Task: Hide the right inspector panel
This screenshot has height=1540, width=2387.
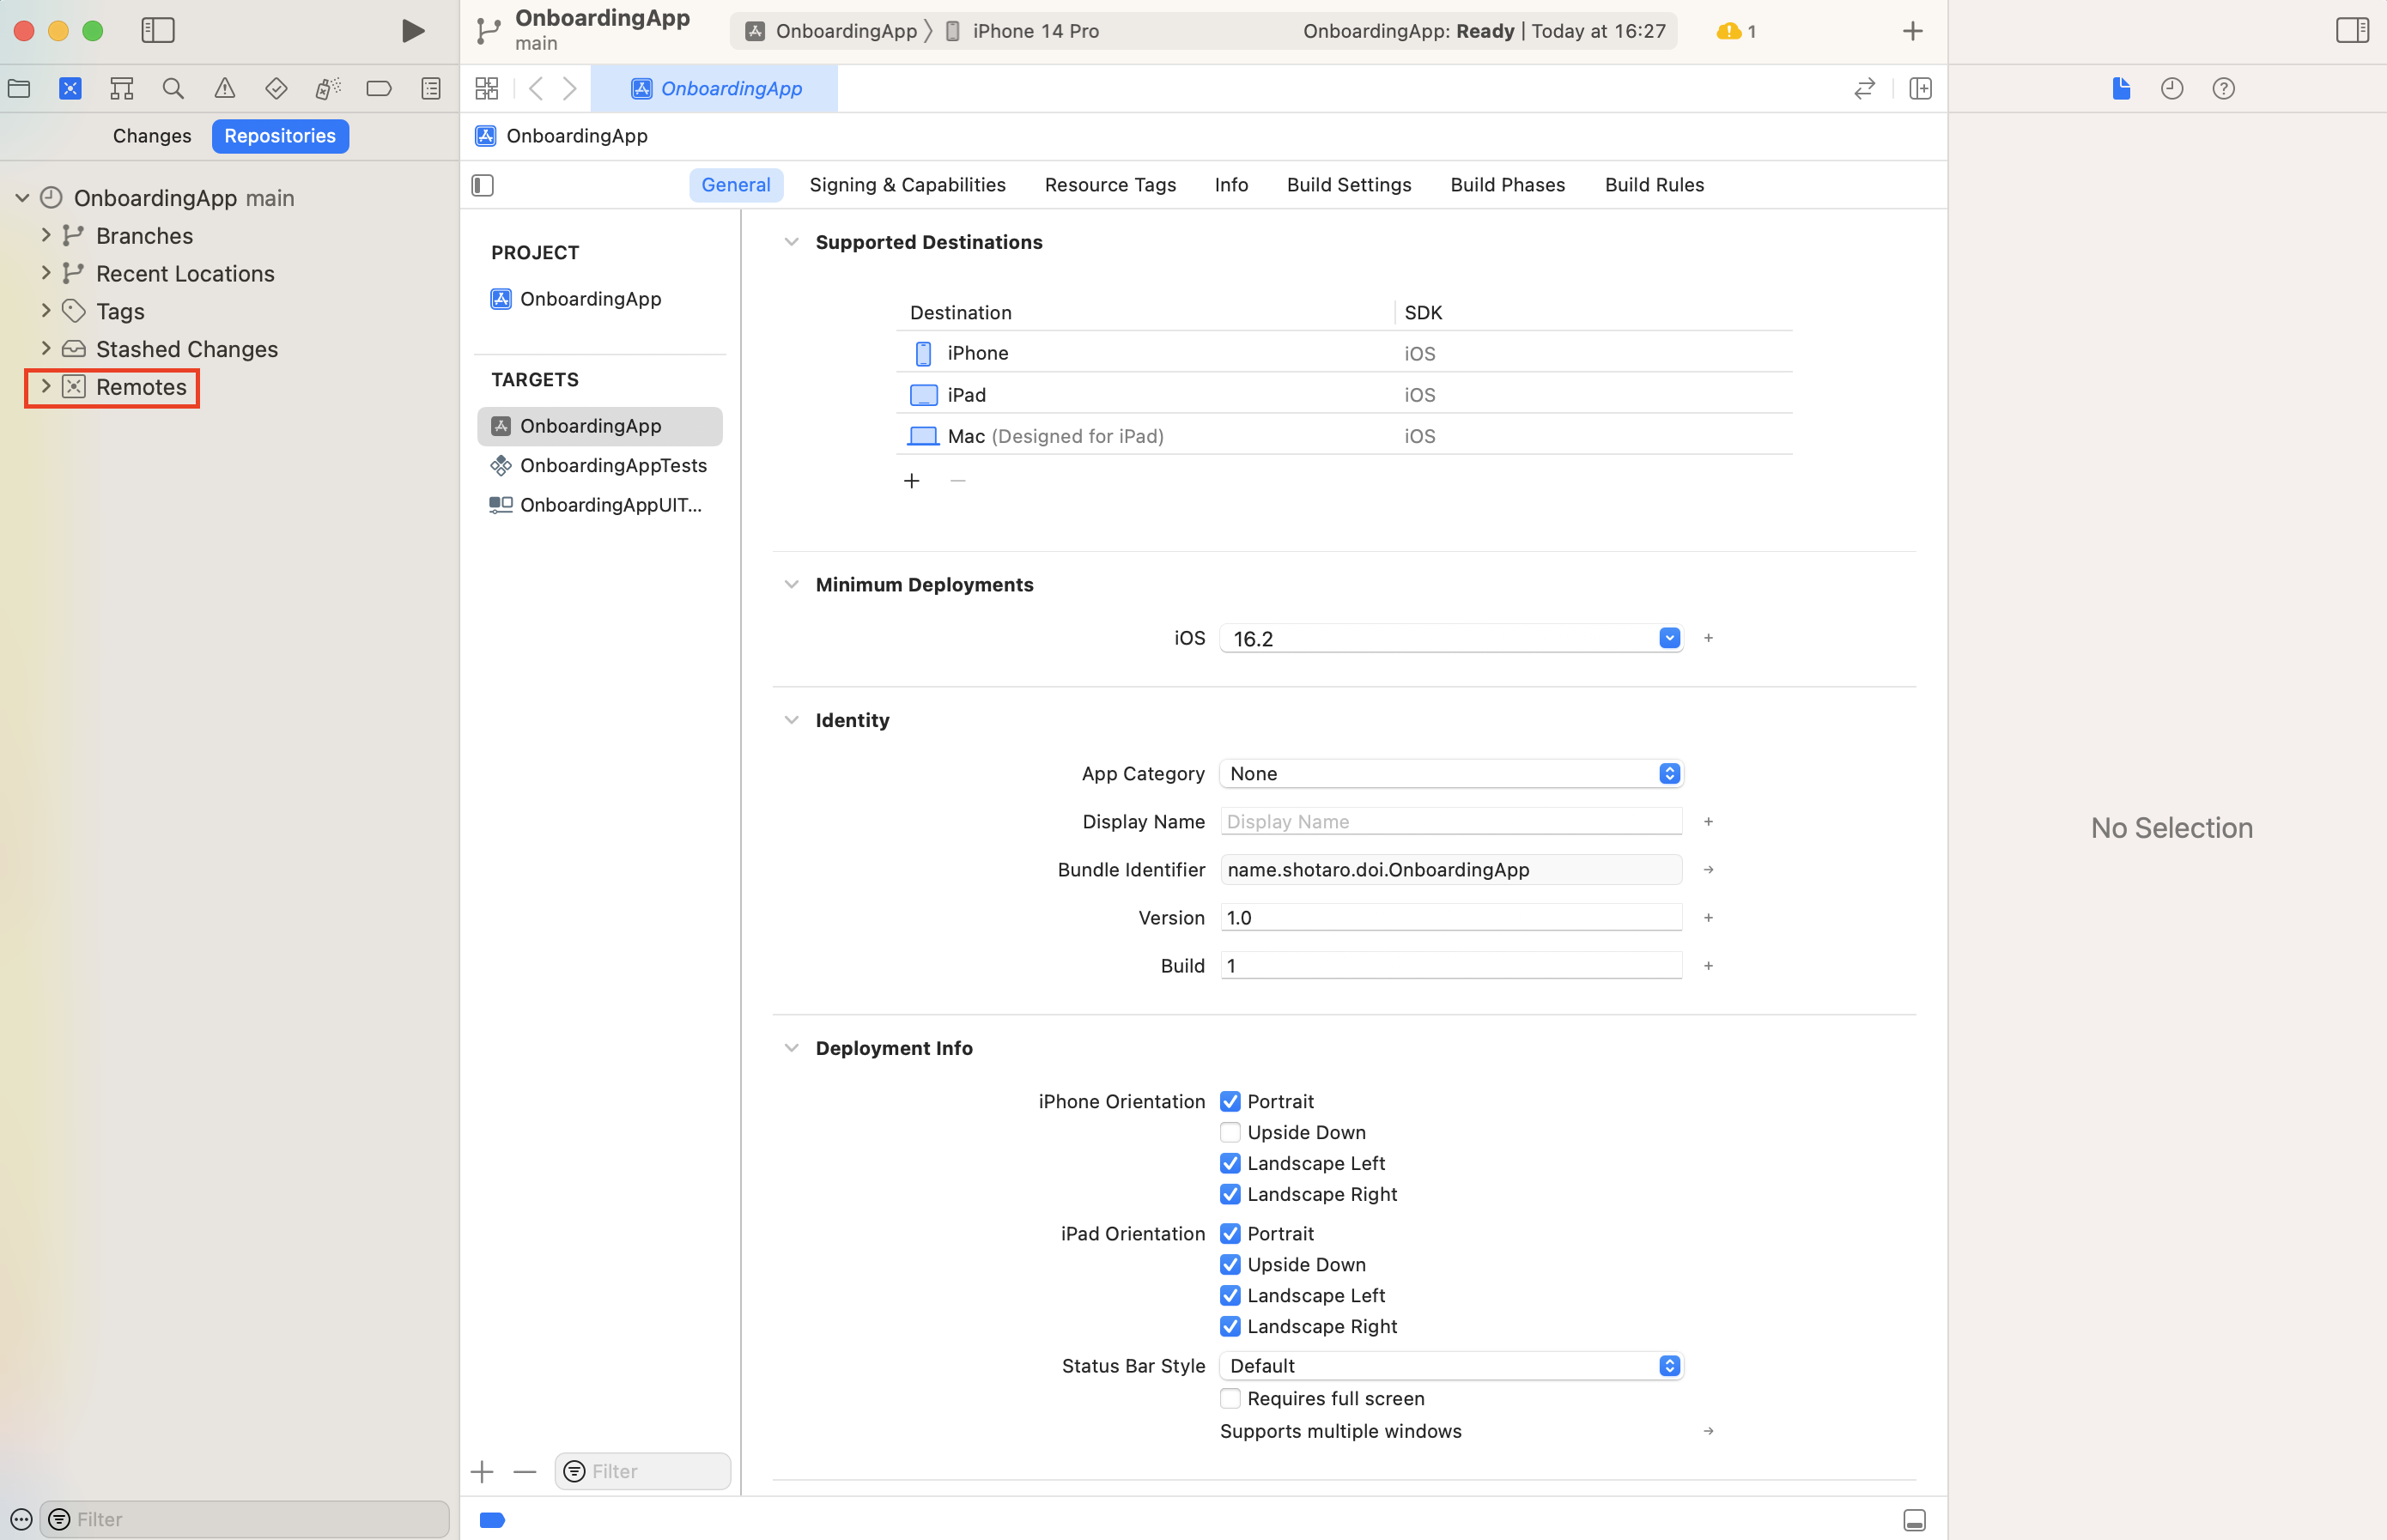Action: (x=2350, y=30)
